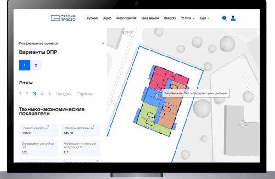Click the Пользовательские параметры label
This screenshot has width=275, height=179.
click(38, 43)
